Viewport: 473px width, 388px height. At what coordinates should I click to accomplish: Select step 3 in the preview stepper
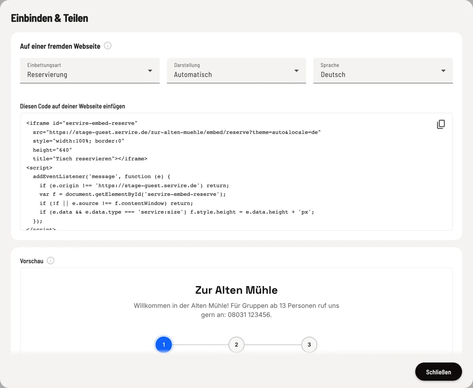pos(309,344)
